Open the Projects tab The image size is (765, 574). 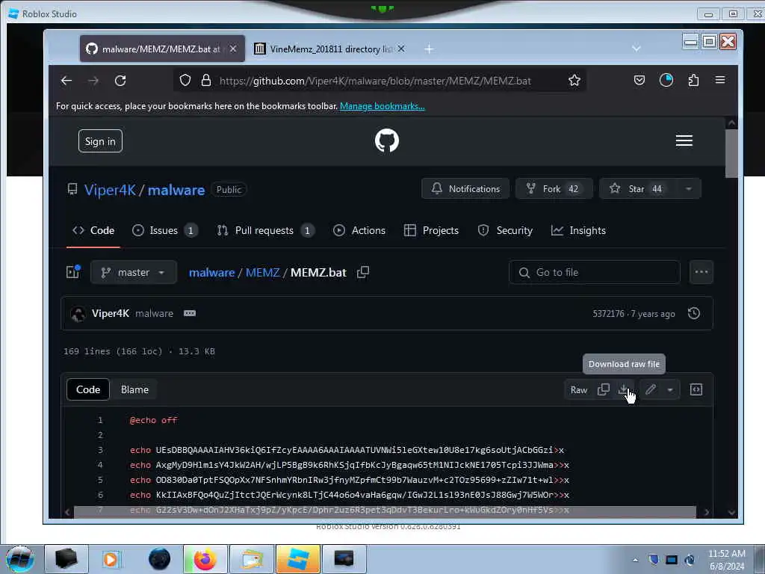pyautogui.click(x=431, y=230)
